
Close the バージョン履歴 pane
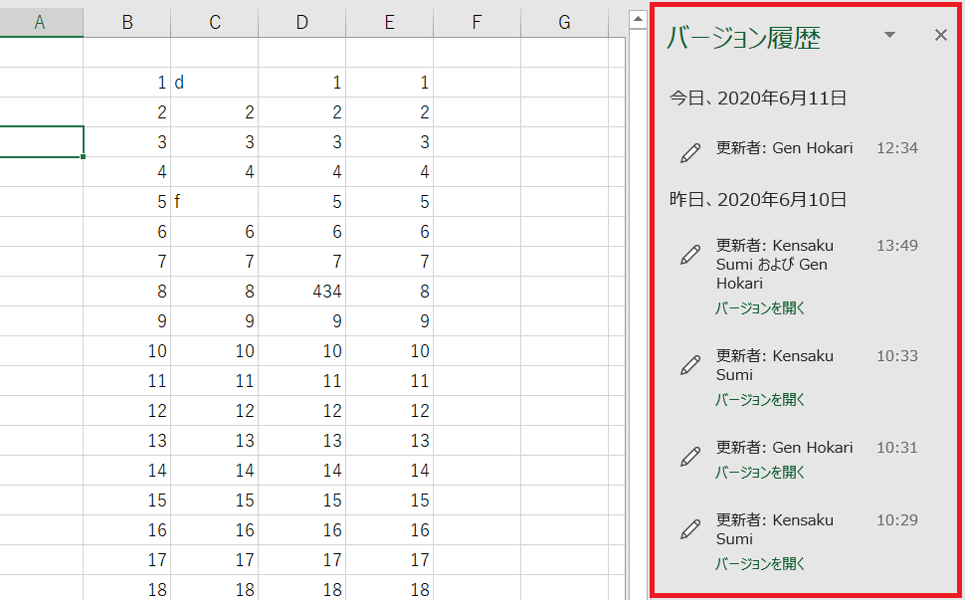click(940, 35)
